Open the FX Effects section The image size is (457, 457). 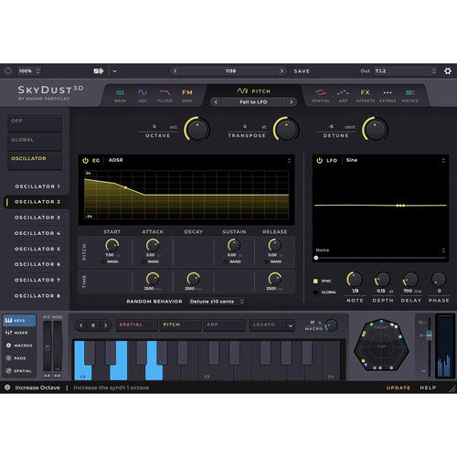point(366,95)
